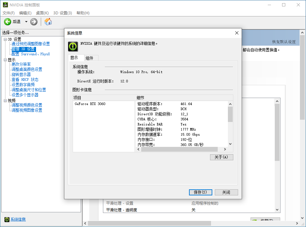Click the 关于(A) button
Image resolution: width=306 pixels, height=227 pixels.
(x=222, y=157)
